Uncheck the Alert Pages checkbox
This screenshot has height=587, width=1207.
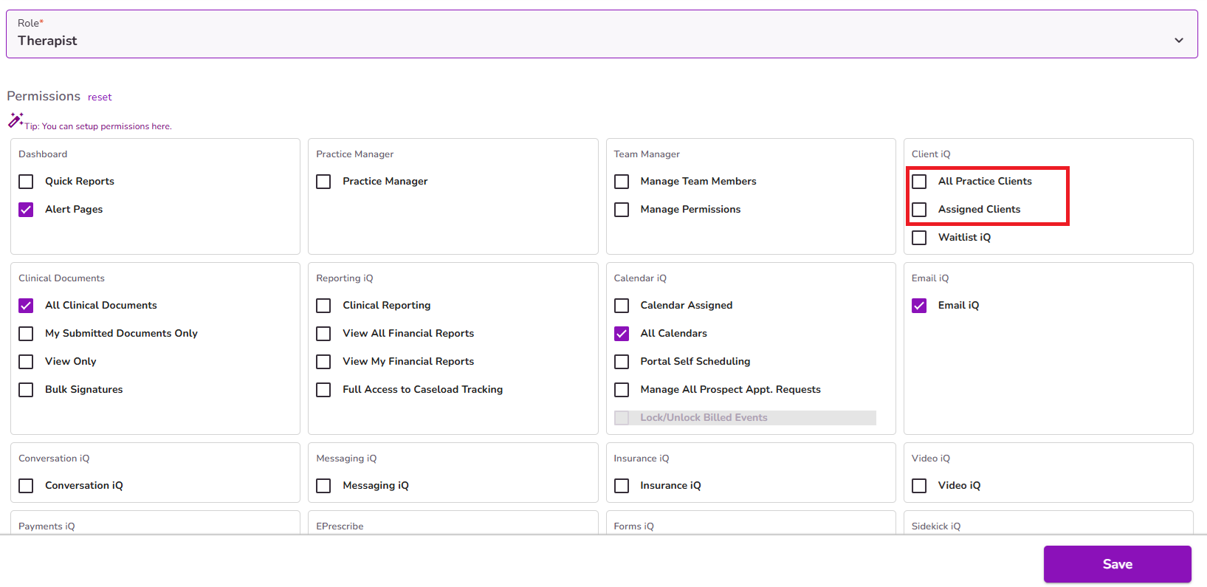coord(26,210)
